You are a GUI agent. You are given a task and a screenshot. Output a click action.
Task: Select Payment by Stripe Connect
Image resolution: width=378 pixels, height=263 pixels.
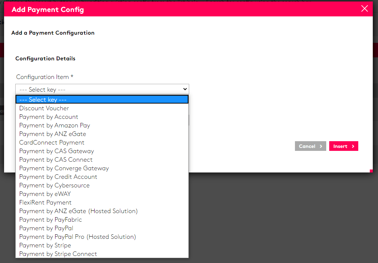102,254
